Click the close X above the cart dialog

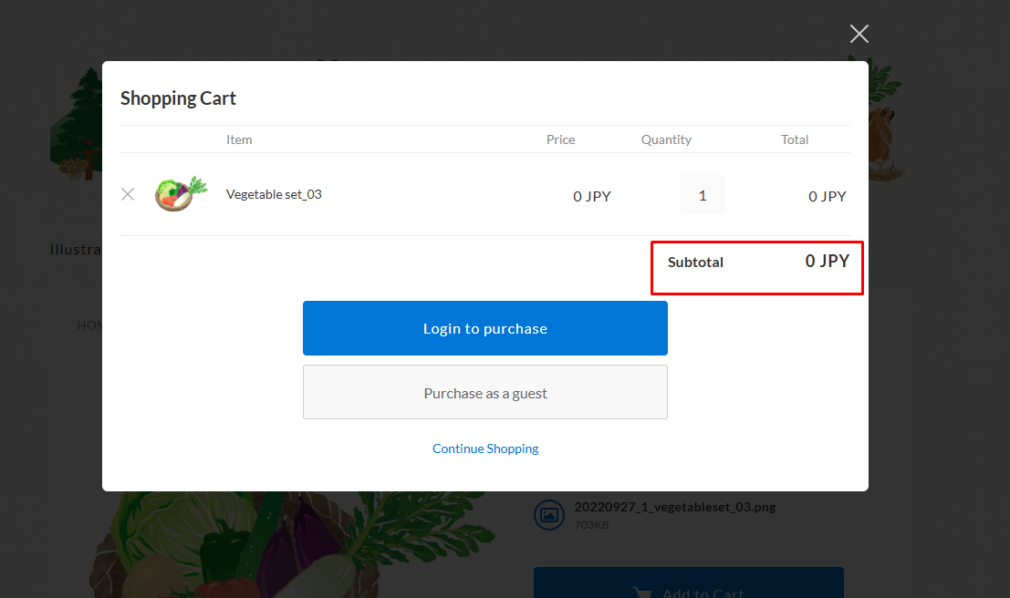point(859,33)
